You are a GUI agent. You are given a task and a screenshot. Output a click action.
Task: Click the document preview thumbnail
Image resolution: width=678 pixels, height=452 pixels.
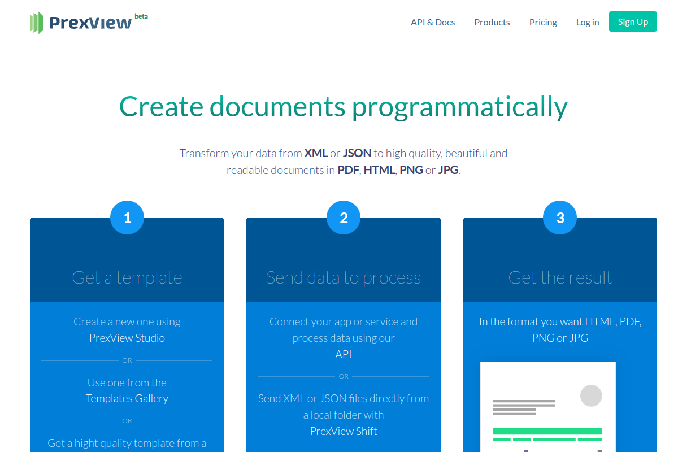548,407
